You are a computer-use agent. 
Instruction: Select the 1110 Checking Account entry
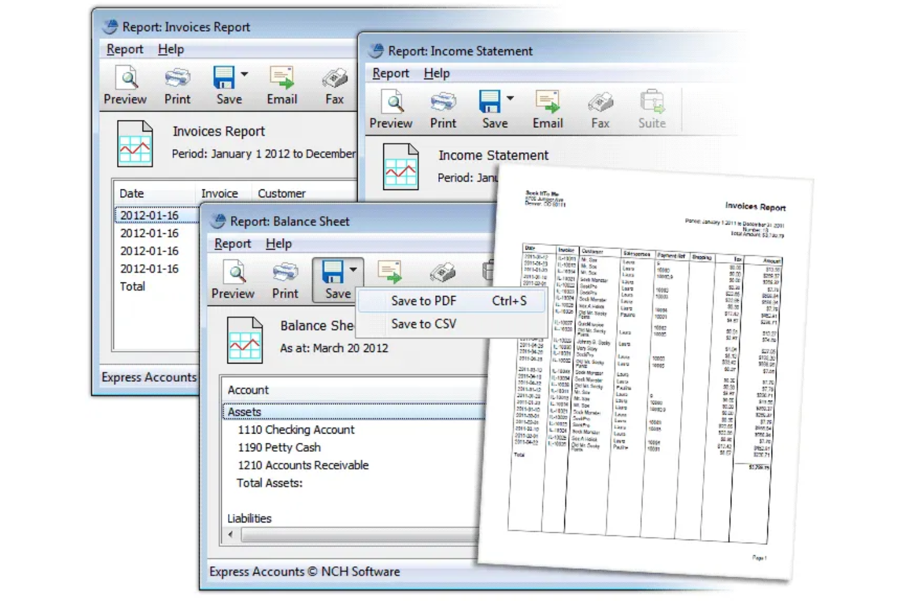tap(295, 429)
